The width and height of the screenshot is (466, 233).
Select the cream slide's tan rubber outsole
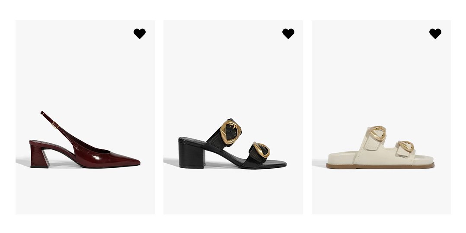(x=380, y=166)
